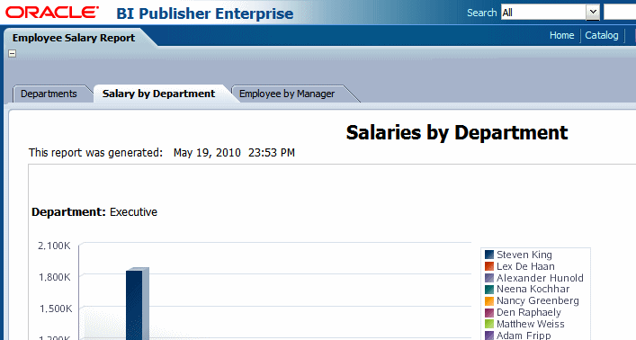The width and height of the screenshot is (636, 340).
Task: Click the BI Publisher Enterprise title
Action: pyautogui.click(x=205, y=13)
